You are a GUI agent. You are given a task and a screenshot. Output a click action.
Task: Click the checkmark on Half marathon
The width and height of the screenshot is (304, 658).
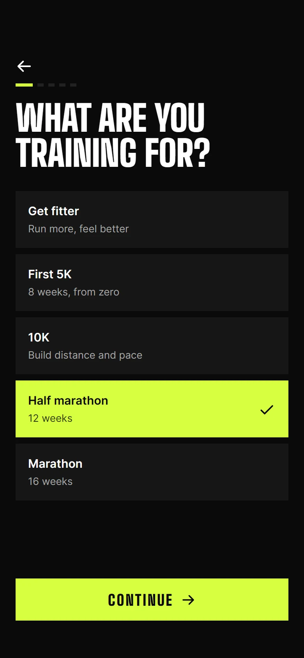[x=267, y=409]
